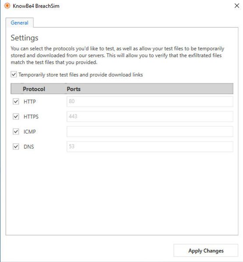This screenshot has width=243, height=262.
Task: Click the ICMP protocol label
Action: tap(30, 132)
